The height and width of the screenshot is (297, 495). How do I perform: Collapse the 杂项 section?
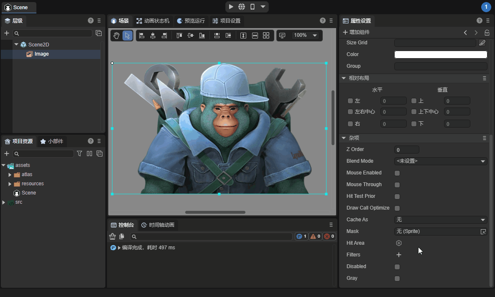click(344, 138)
